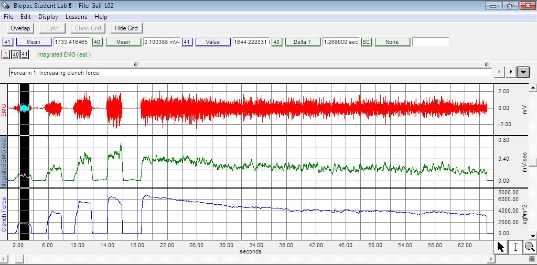
Task: Click the Split button
Action: tap(52, 28)
